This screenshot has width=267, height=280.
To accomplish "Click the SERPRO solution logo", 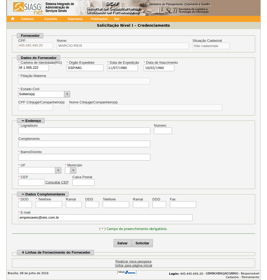I will coord(127,272).
